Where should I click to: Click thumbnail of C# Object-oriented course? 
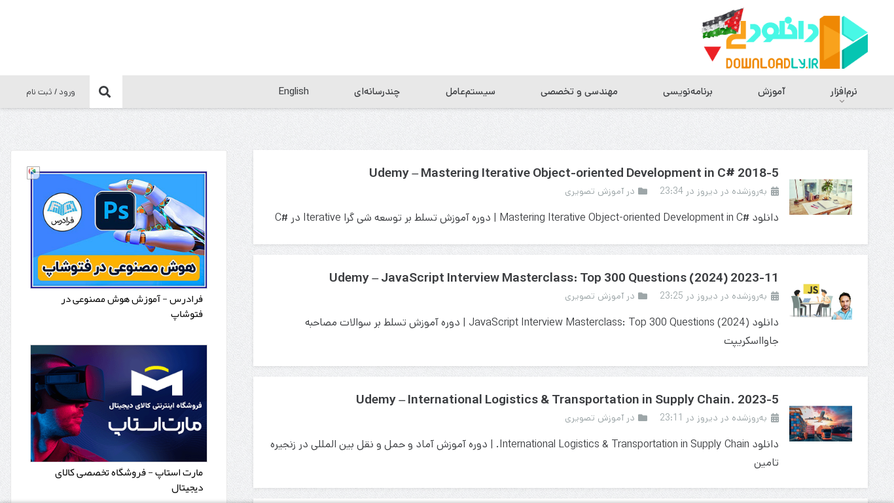821,197
